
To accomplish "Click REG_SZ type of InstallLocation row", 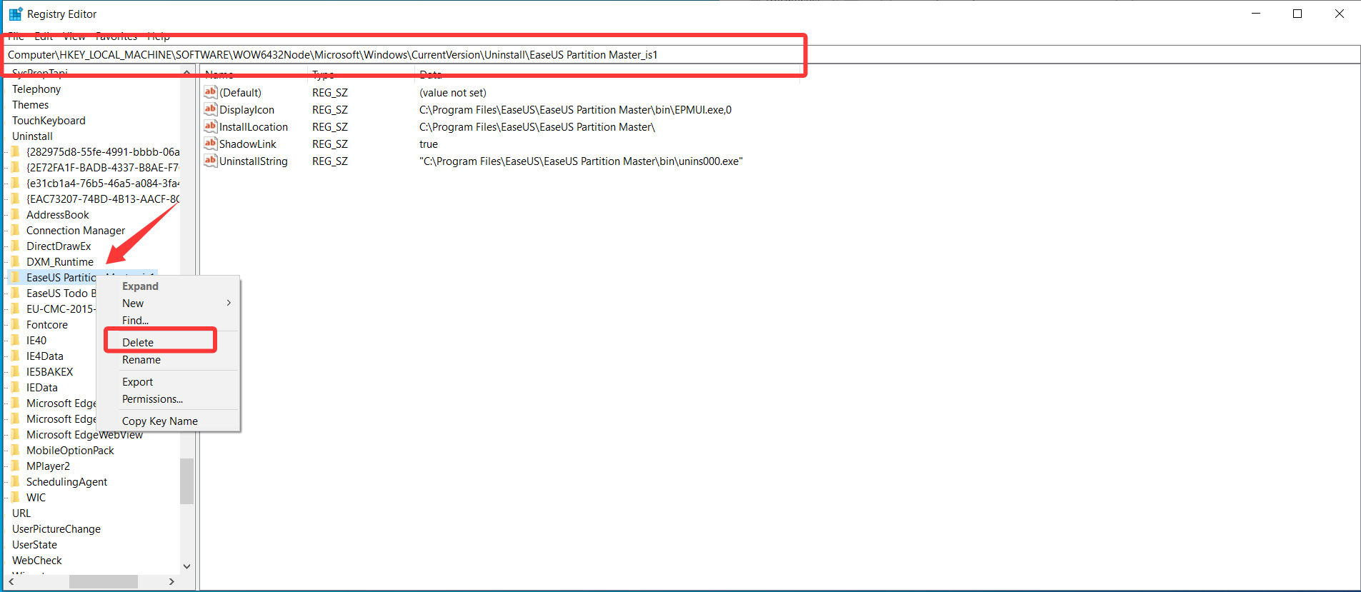I will pos(330,126).
